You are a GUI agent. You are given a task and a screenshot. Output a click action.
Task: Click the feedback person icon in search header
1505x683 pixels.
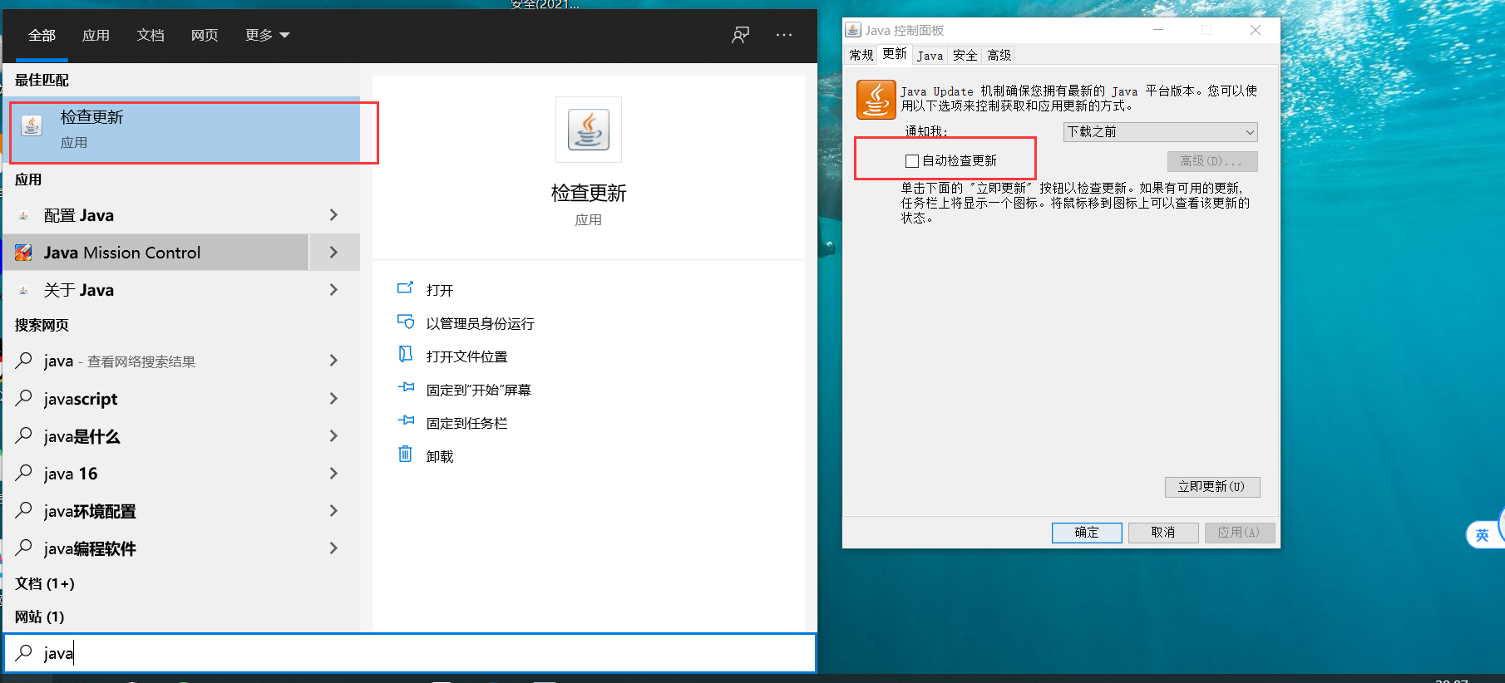tap(740, 35)
